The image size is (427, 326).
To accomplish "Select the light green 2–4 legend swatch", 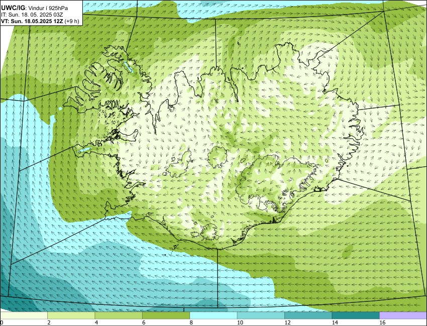I will point(71,315).
